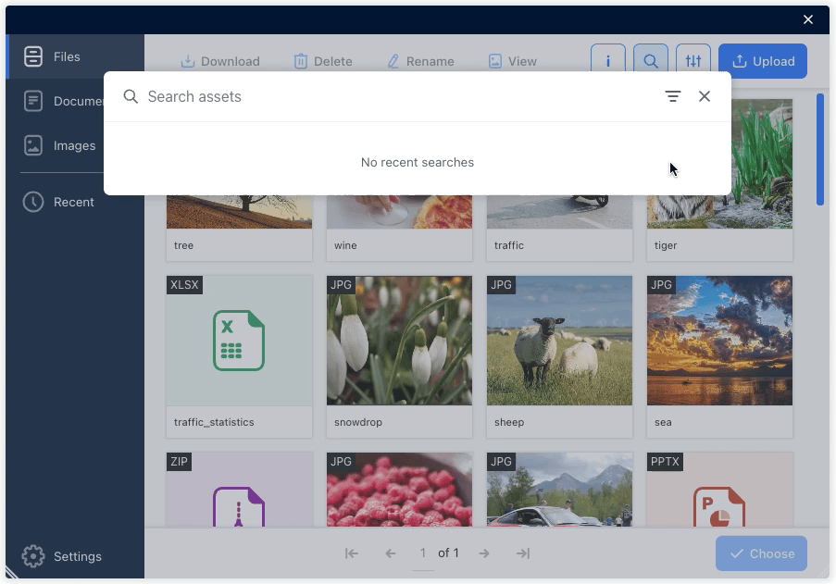Click the Delete toolbar action

pos(323,61)
